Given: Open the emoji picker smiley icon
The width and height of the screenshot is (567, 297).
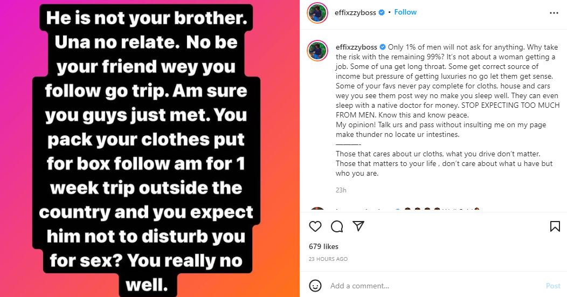Looking at the screenshot, I should point(315,286).
